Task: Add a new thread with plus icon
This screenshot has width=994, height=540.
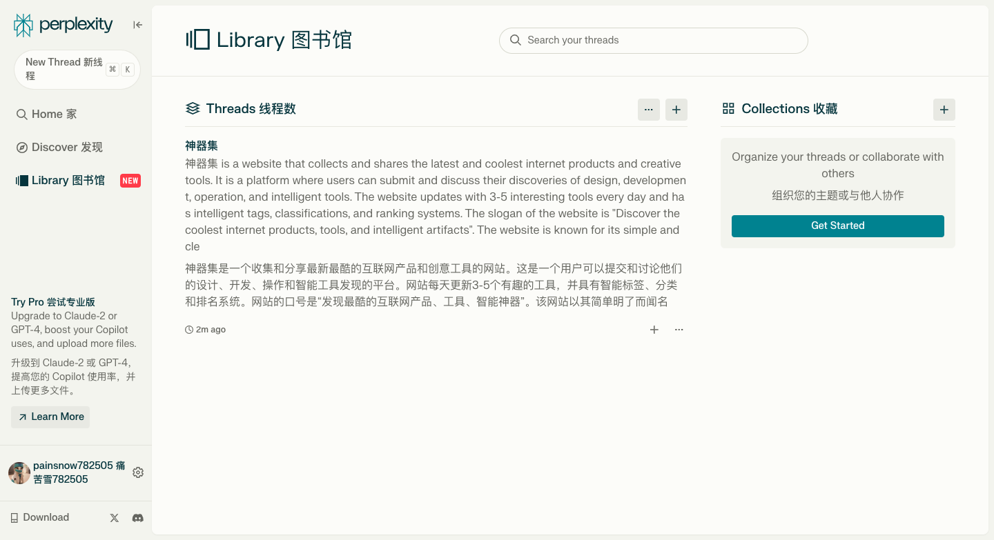Action: [x=676, y=110]
